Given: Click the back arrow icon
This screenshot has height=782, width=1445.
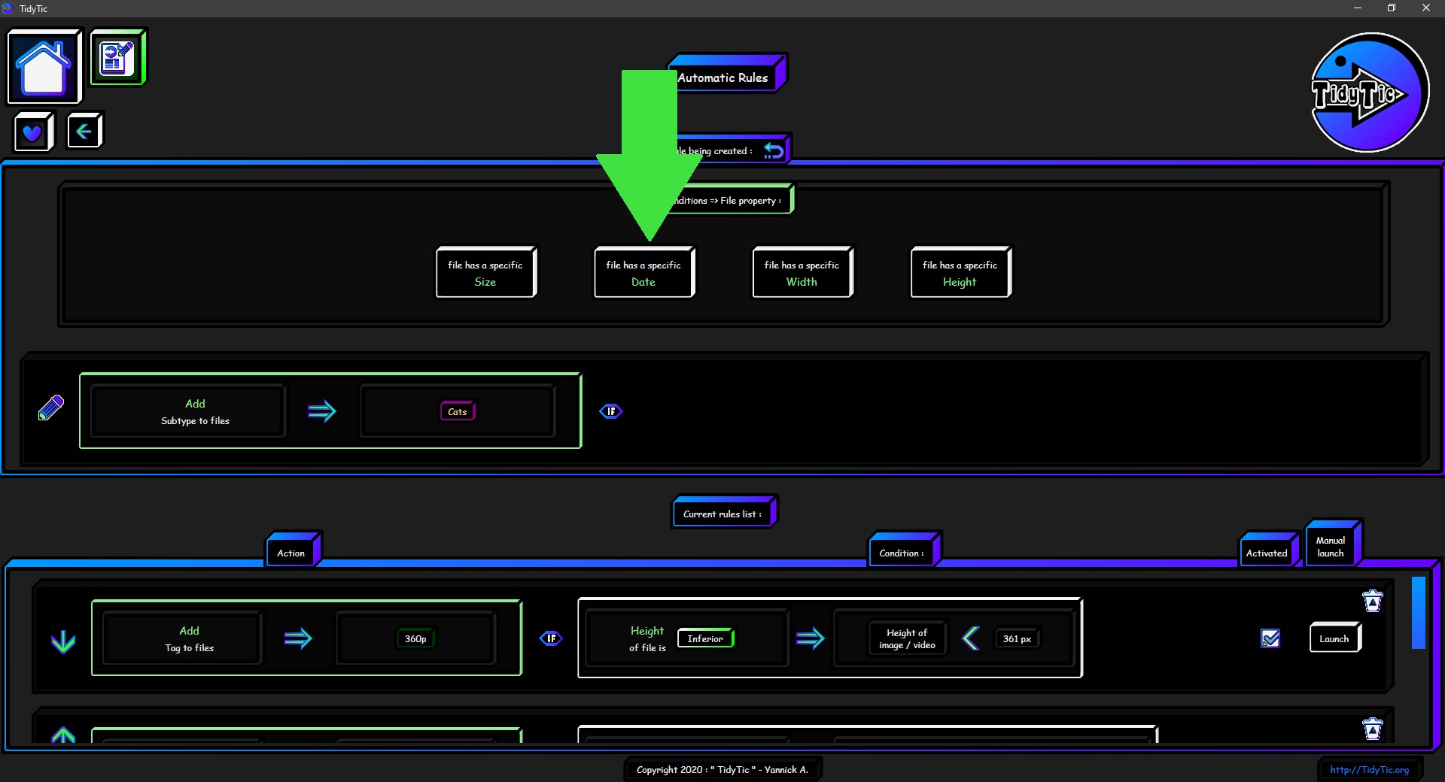Looking at the screenshot, I should point(84,132).
